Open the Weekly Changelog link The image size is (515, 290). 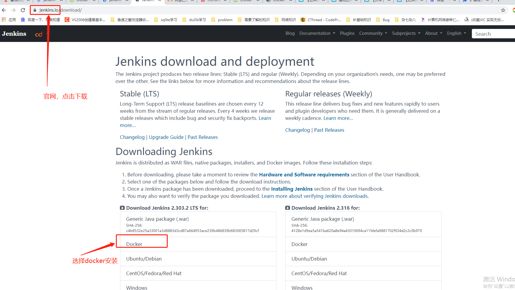298,130
